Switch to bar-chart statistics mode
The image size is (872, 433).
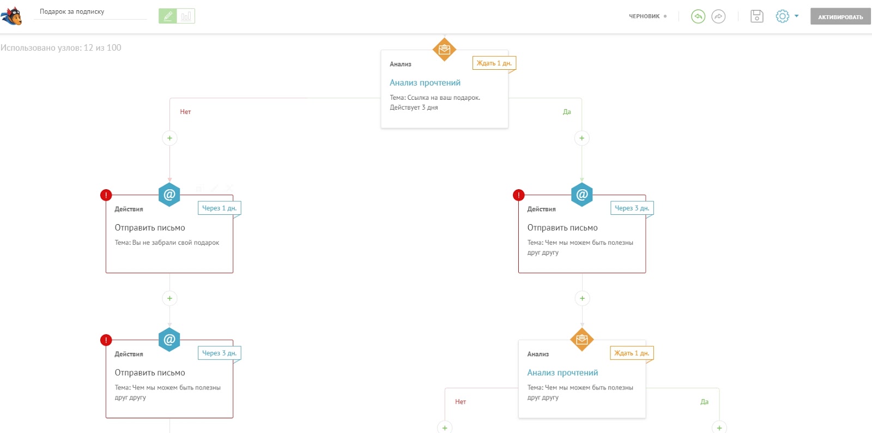coord(186,16)
